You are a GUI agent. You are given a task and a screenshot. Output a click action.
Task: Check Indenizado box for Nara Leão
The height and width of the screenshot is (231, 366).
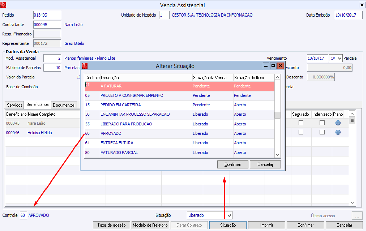click(x=322, y=123)
